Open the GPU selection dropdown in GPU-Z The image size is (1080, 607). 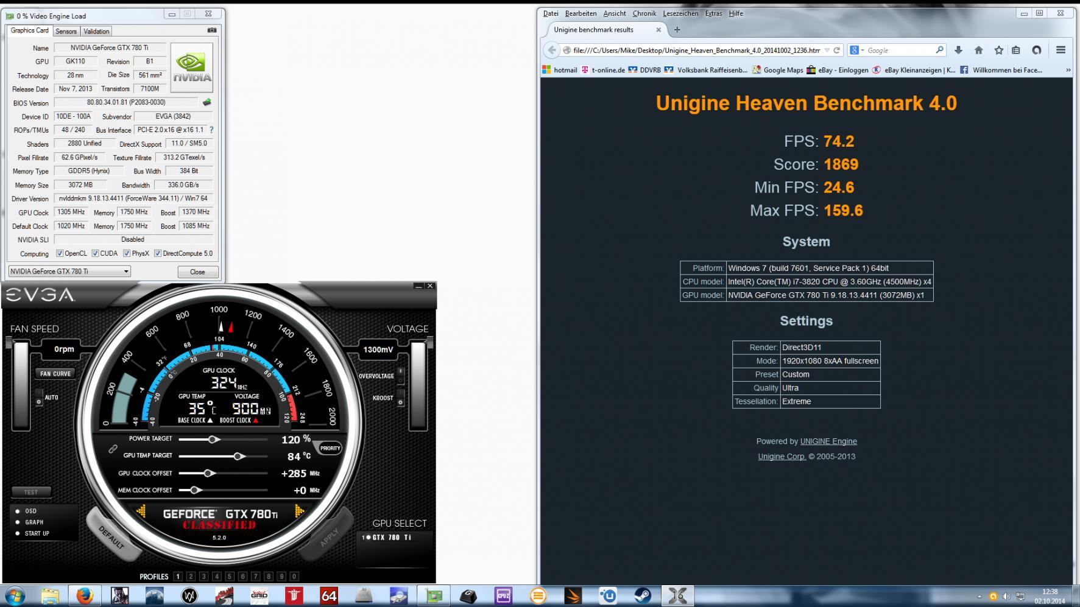(x=69, y=272)
